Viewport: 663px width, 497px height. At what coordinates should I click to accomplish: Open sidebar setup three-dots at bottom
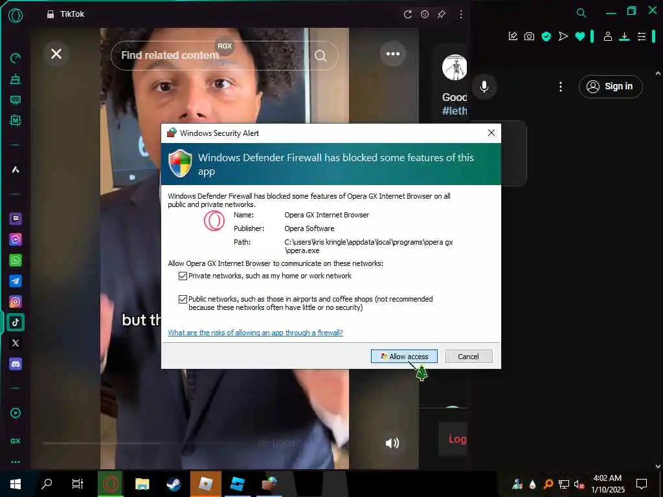click(x=16, y=462)
